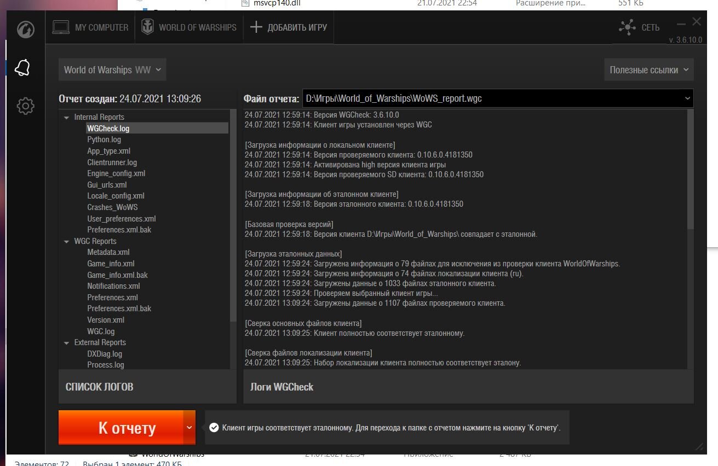Select Game_info.xml.bak entry
Viewport: 718px width, 466px height.
click(x=118, y=275)
